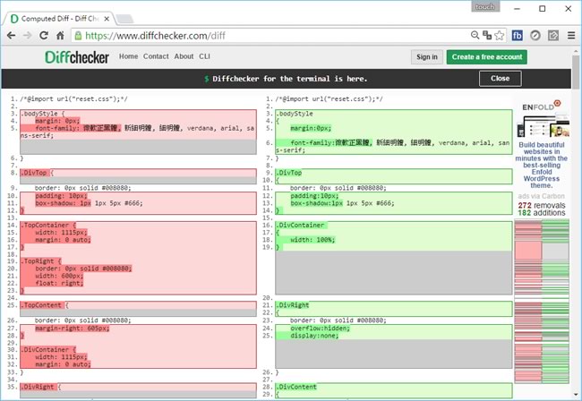Dismiss the terminal banner with Close
Image resolution: width=582 pixels, height=401 pixels.
[x=500, y=79]
